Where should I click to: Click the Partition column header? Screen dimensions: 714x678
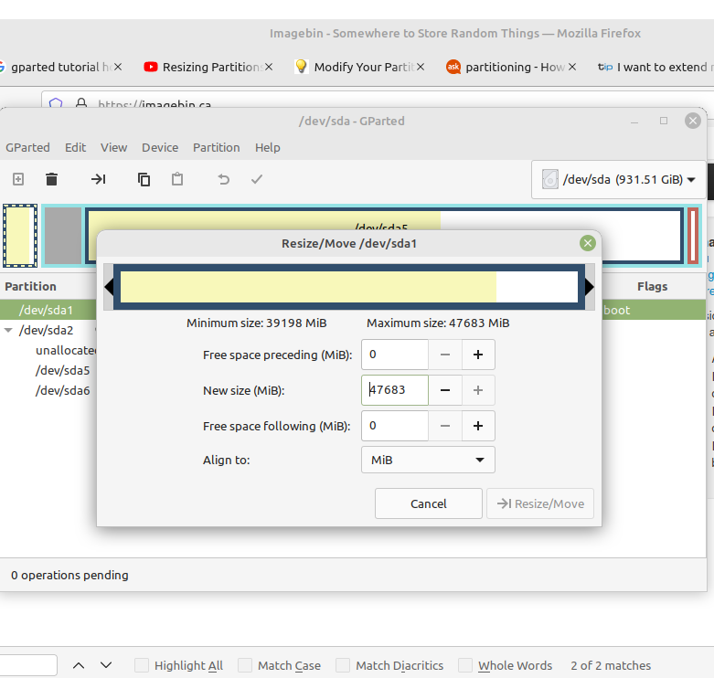click(30, 286)
